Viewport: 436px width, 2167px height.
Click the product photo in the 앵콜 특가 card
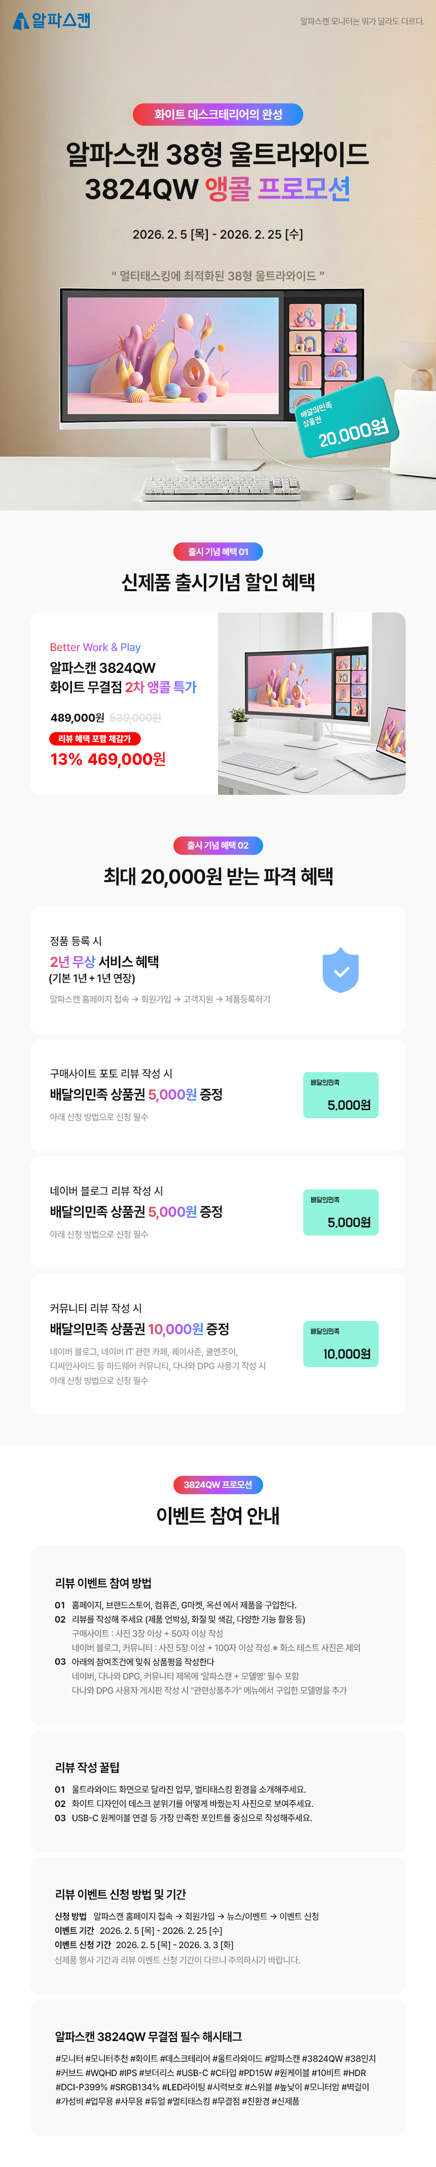click(311, 703)
